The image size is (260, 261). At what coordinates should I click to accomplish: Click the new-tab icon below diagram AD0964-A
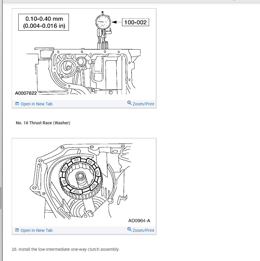coord(17,230)
